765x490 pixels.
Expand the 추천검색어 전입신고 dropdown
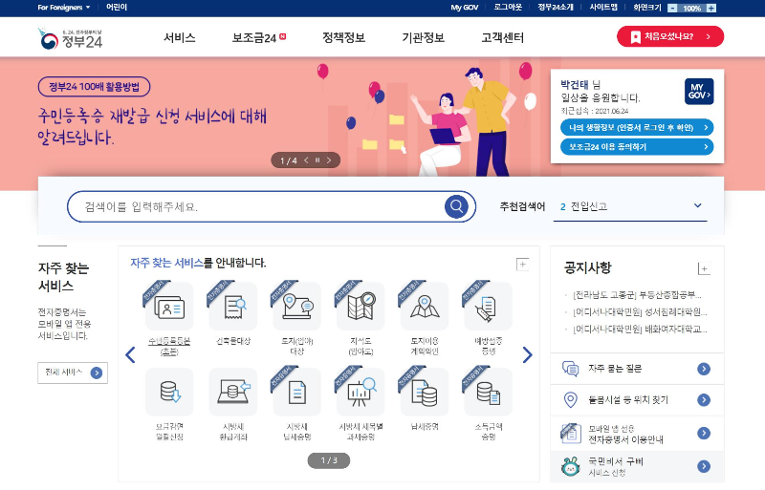[x=698, y=205]
